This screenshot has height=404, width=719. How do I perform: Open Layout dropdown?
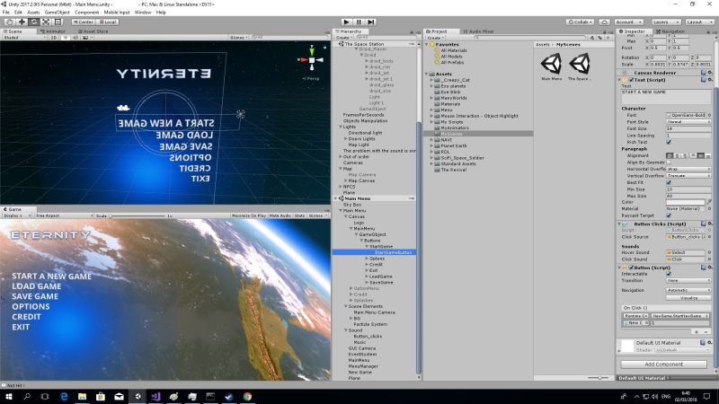[699, 22]
